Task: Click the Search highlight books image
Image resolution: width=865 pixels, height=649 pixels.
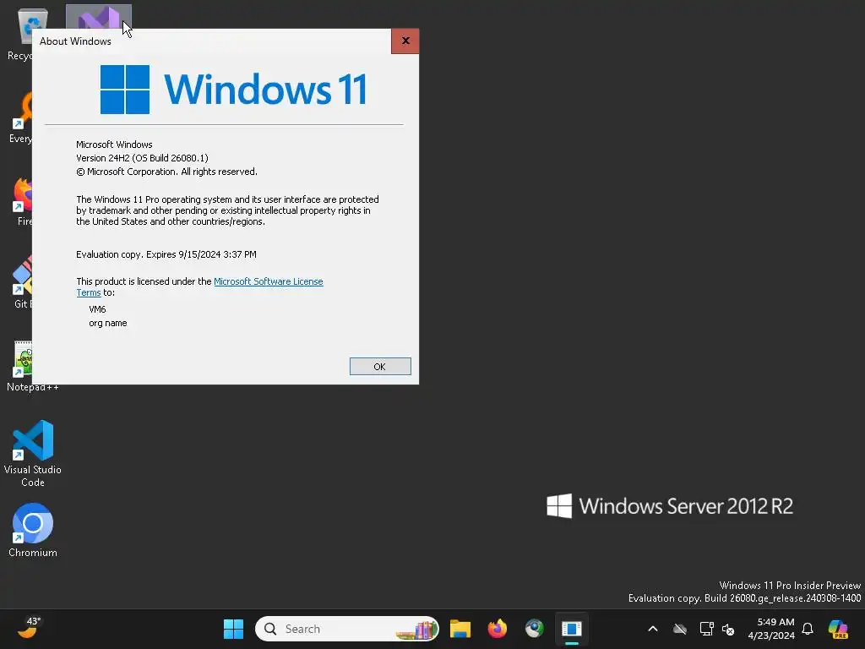Action: coord(417,629)
